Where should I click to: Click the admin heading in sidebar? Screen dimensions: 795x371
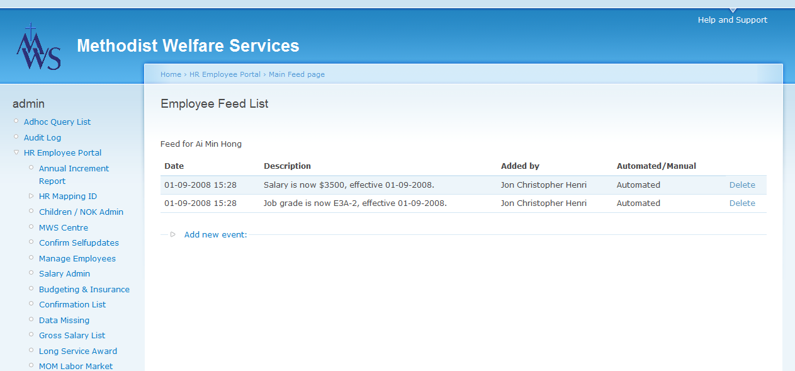(28, 104)
